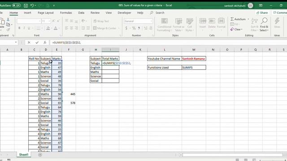Open the Data tab

81,13
